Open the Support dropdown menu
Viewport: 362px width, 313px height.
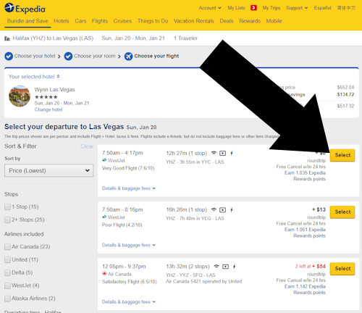coord(297,8)
